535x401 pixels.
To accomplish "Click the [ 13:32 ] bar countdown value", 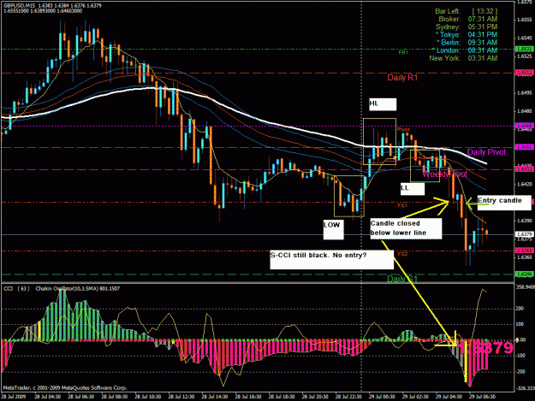I will click(484, 11).
